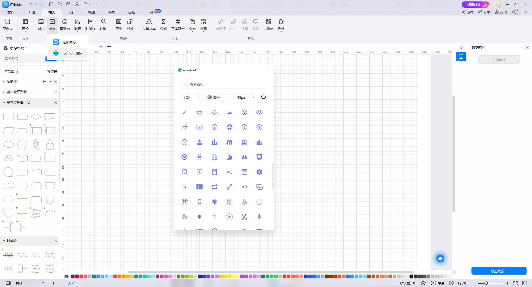Switch to the 设计 tab
Screen dimensions: 532x287
tap(72, 12)
